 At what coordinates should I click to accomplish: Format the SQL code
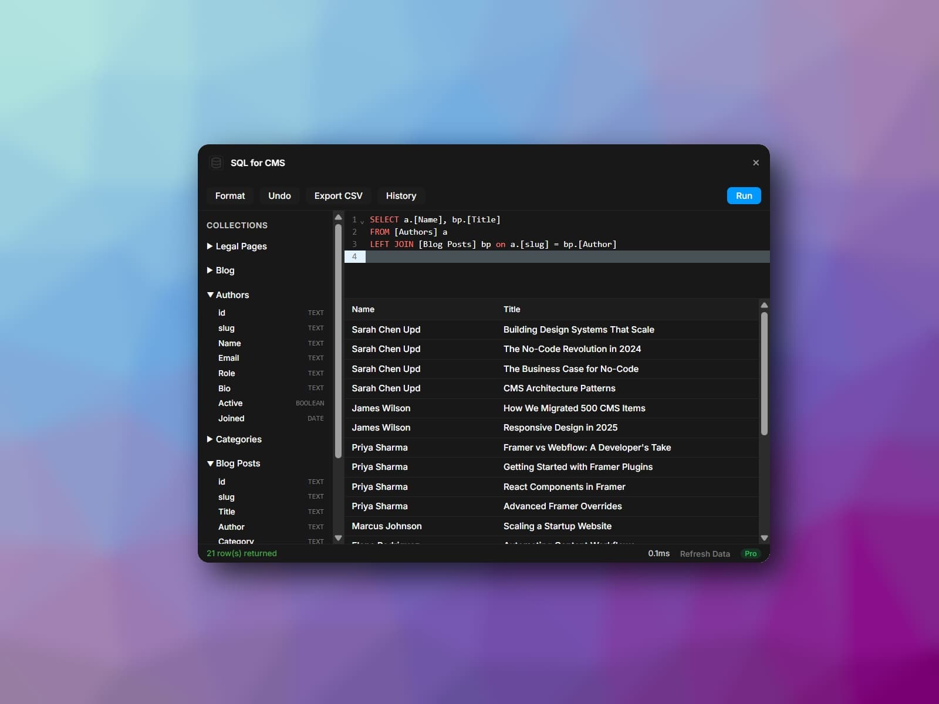coord(229,195)
